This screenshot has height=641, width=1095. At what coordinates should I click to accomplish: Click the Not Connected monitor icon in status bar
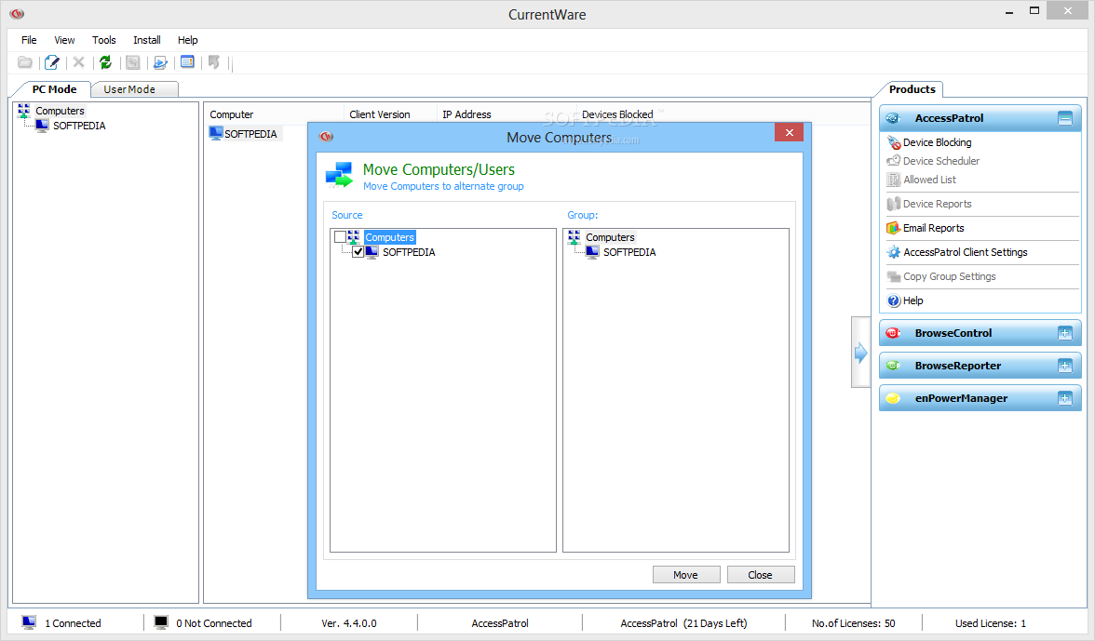click(161, 623)
